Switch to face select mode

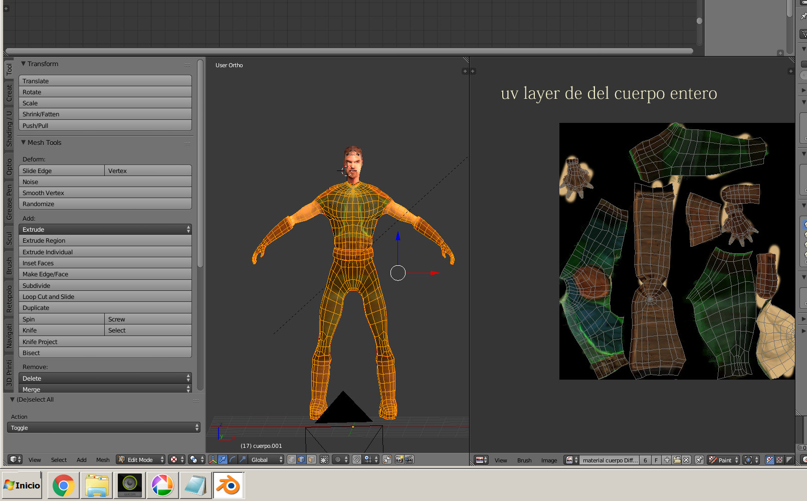[311, 459]
